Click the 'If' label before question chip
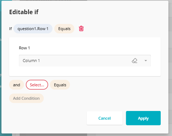The height and width of the screenshot is (136, 172). point(11,29)
